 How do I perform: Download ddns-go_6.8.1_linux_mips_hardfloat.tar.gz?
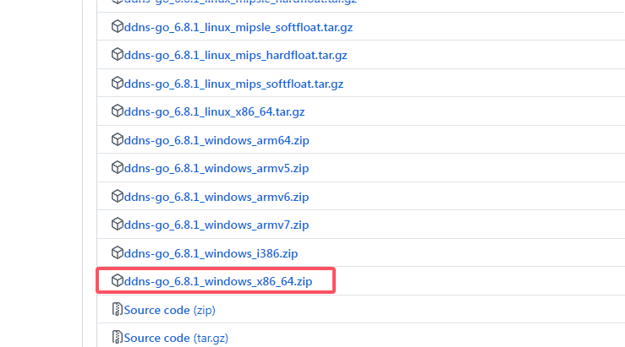[x=236, y=56]
